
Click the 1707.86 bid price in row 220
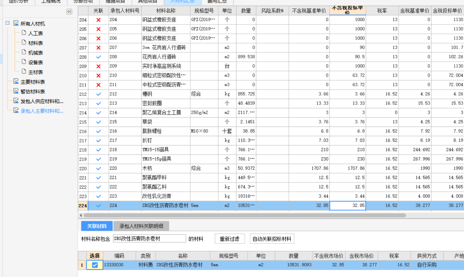click(x=348, y=168)
